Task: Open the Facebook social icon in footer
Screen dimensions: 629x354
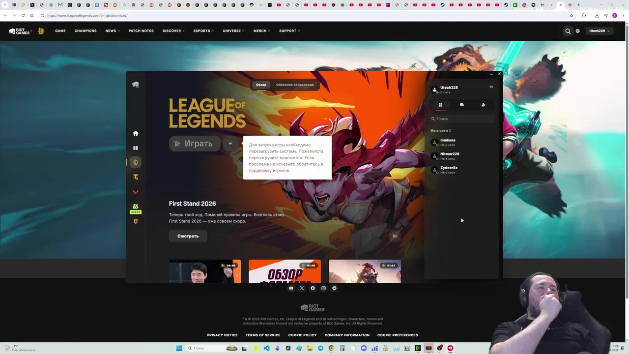Action: pos(313,288)
